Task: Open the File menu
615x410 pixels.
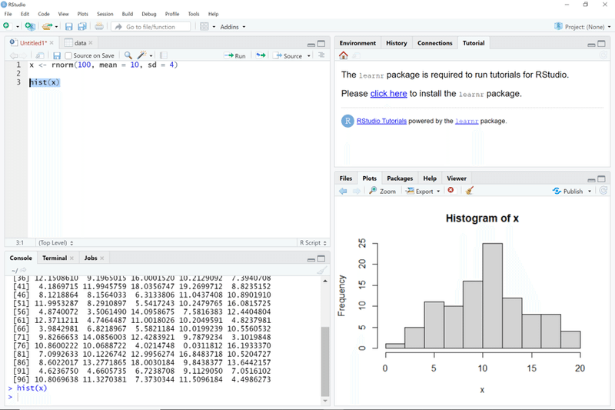Action: 8,14
